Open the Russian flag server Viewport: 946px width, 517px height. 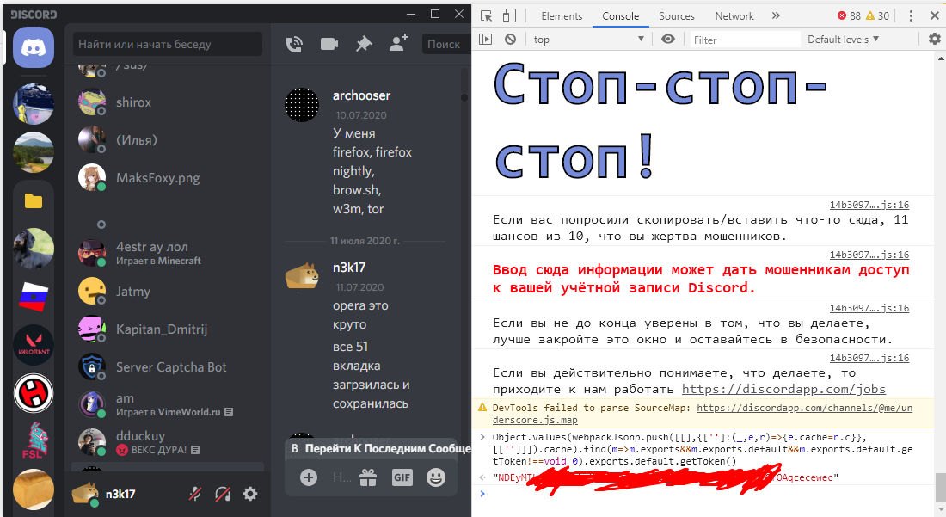tap(34, 297)
